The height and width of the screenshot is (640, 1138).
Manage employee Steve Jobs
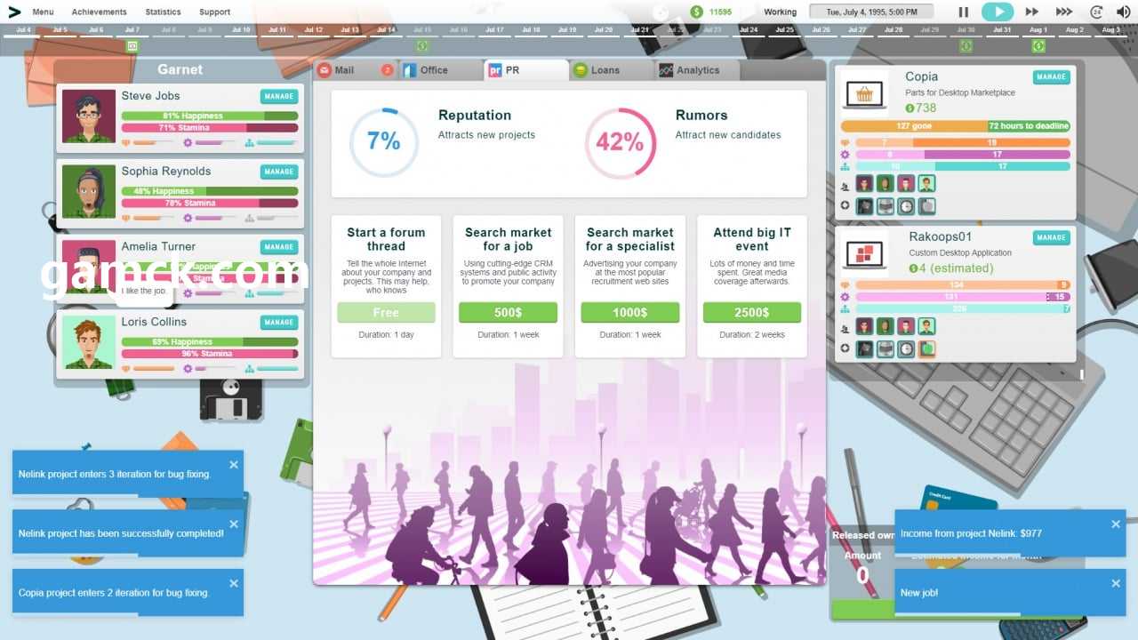point(279,96)
